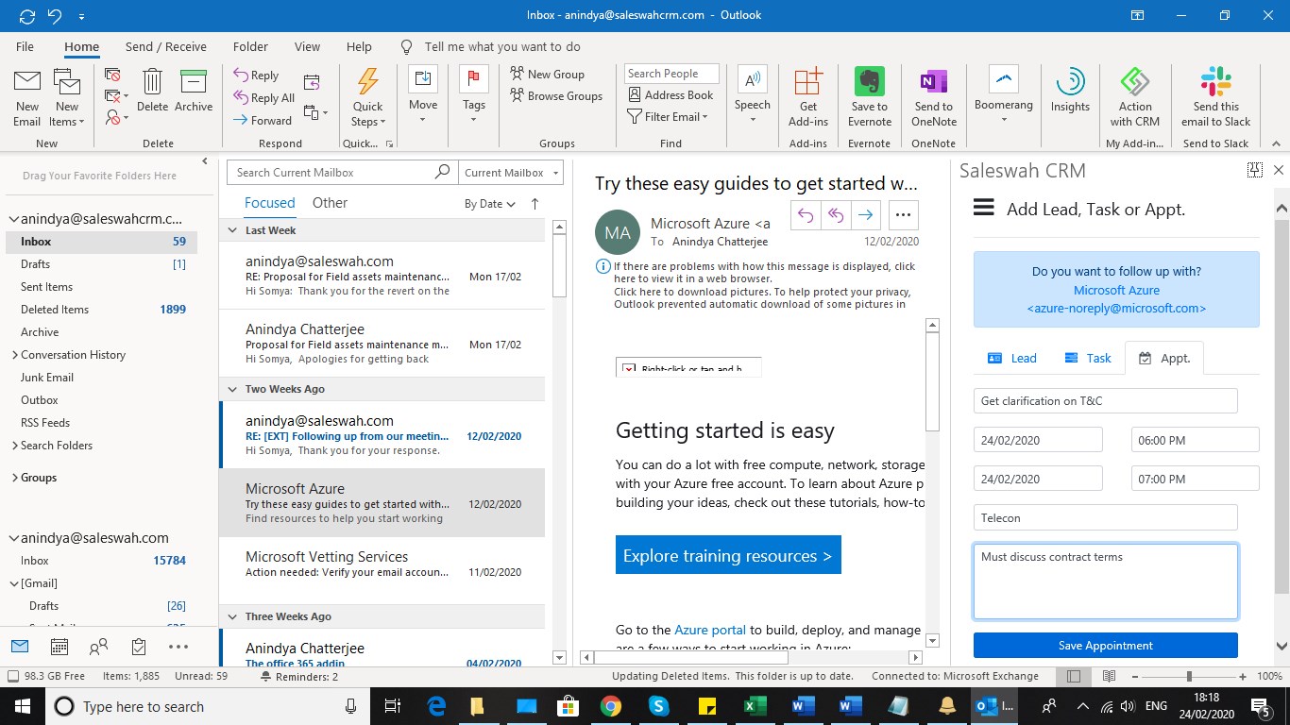1290x725 pixels.
Task: Open Get Add-ins store
Action: click(807, 97)
